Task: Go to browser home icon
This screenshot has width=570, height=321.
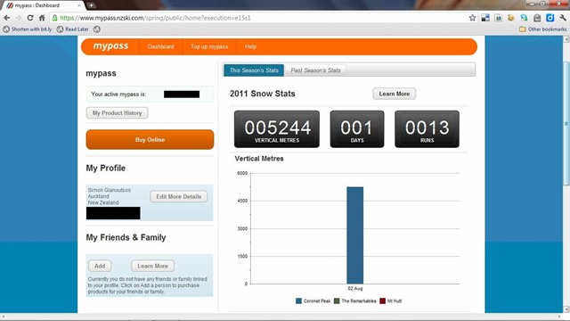Action: point(42,18)
